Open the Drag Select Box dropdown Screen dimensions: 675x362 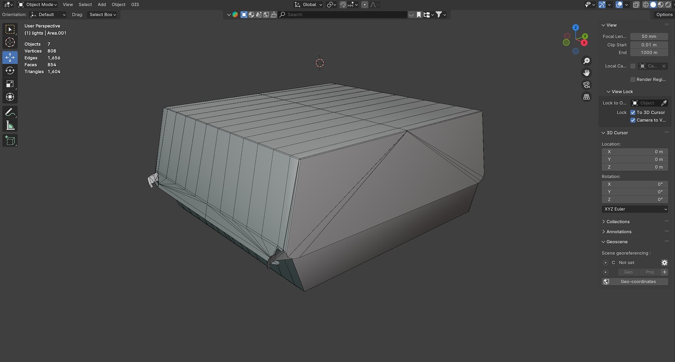tap(102, 14)
